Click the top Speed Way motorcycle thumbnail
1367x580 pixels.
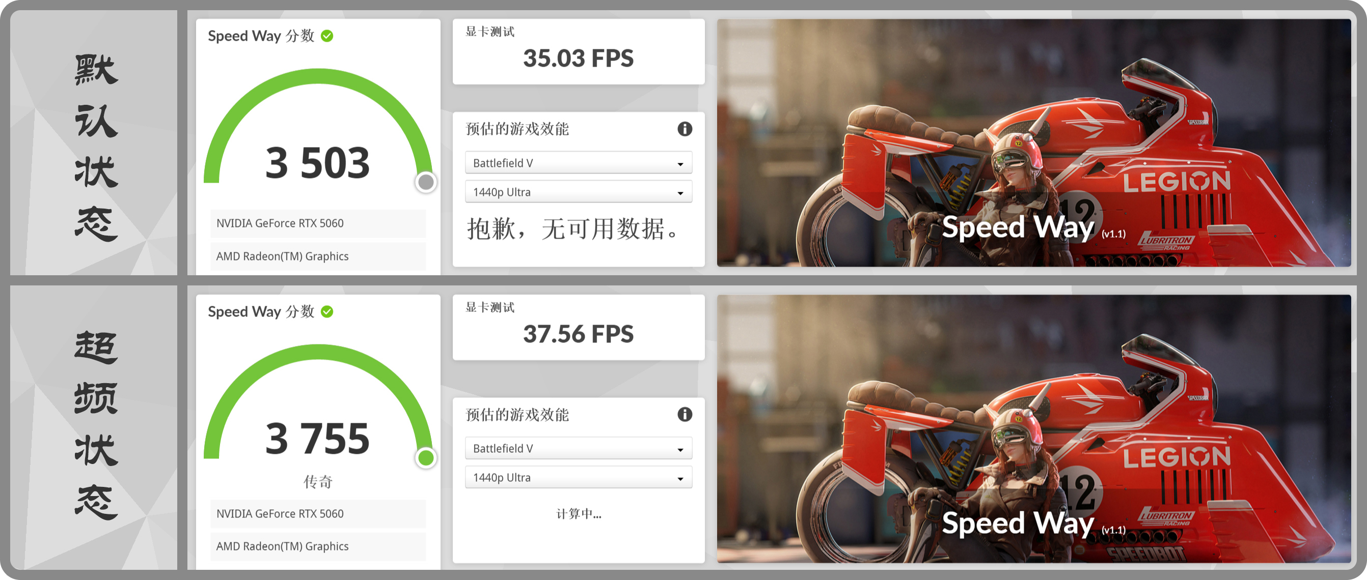1033,143
